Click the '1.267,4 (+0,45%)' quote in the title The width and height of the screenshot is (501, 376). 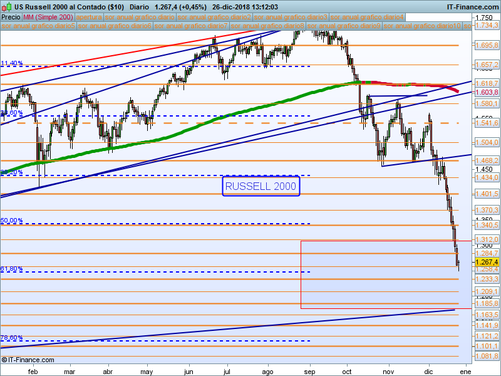180,7
